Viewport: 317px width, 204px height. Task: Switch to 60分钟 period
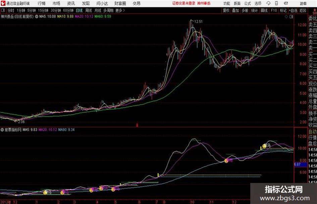click(x=68, y=10)
